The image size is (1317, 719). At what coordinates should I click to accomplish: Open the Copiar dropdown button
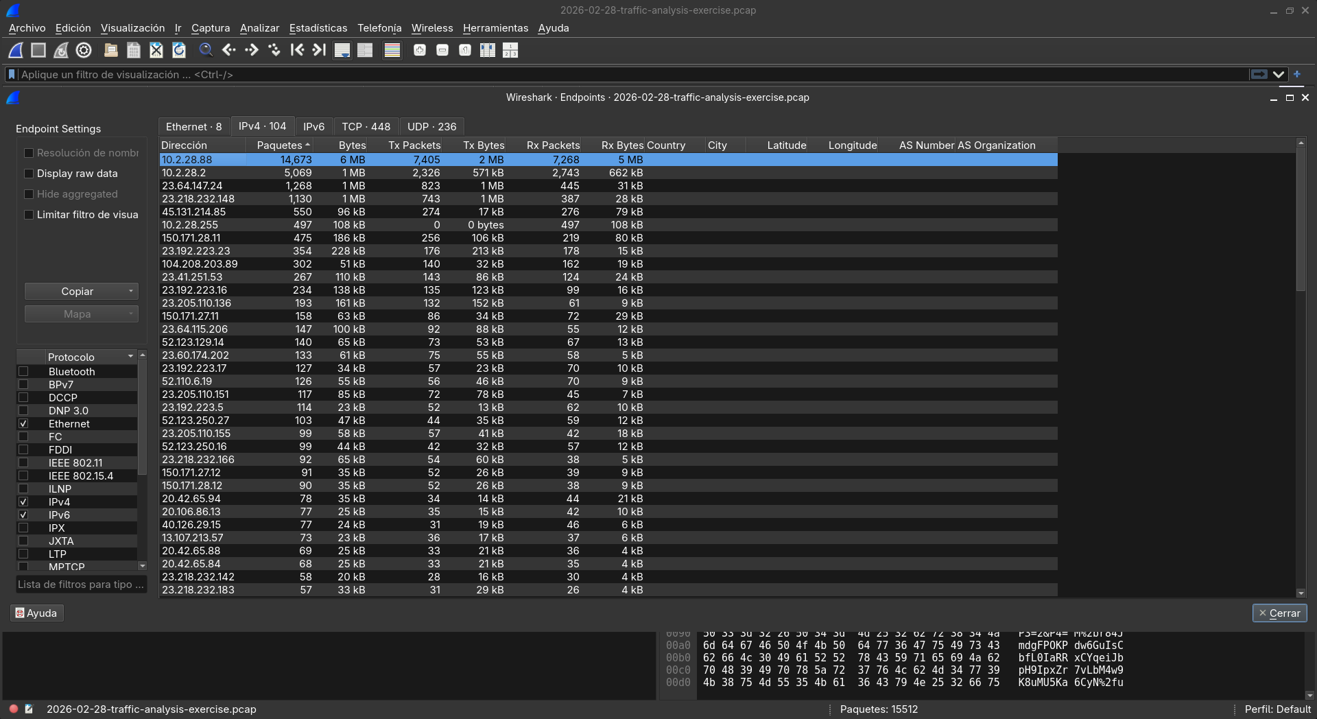pos(82,292)
